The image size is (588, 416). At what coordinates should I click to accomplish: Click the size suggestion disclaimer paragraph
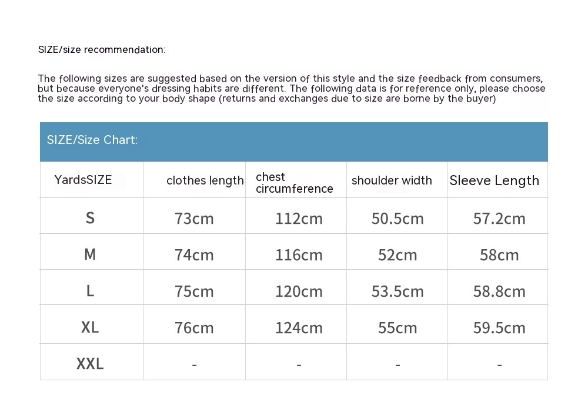[292, 88]
